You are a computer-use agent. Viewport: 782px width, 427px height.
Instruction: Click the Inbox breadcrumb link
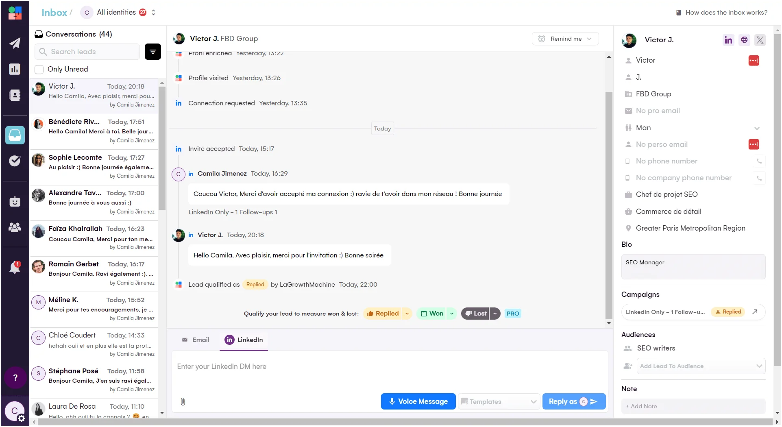(x=54, y=13)
